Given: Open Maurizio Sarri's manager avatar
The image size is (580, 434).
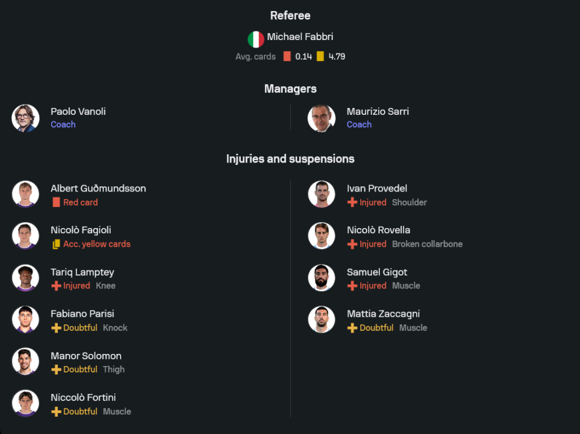Looking at the screenshot, I should (x=321, y=118).
